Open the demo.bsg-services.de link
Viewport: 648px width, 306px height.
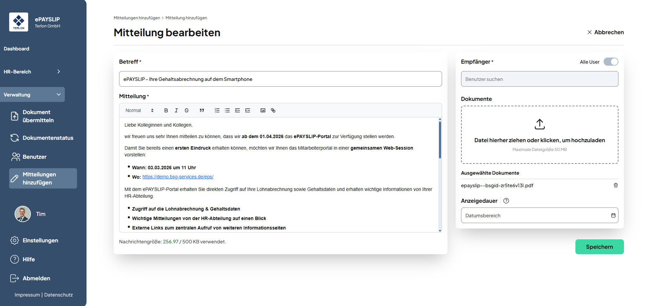pyautogui.click(x=178, y=177)
